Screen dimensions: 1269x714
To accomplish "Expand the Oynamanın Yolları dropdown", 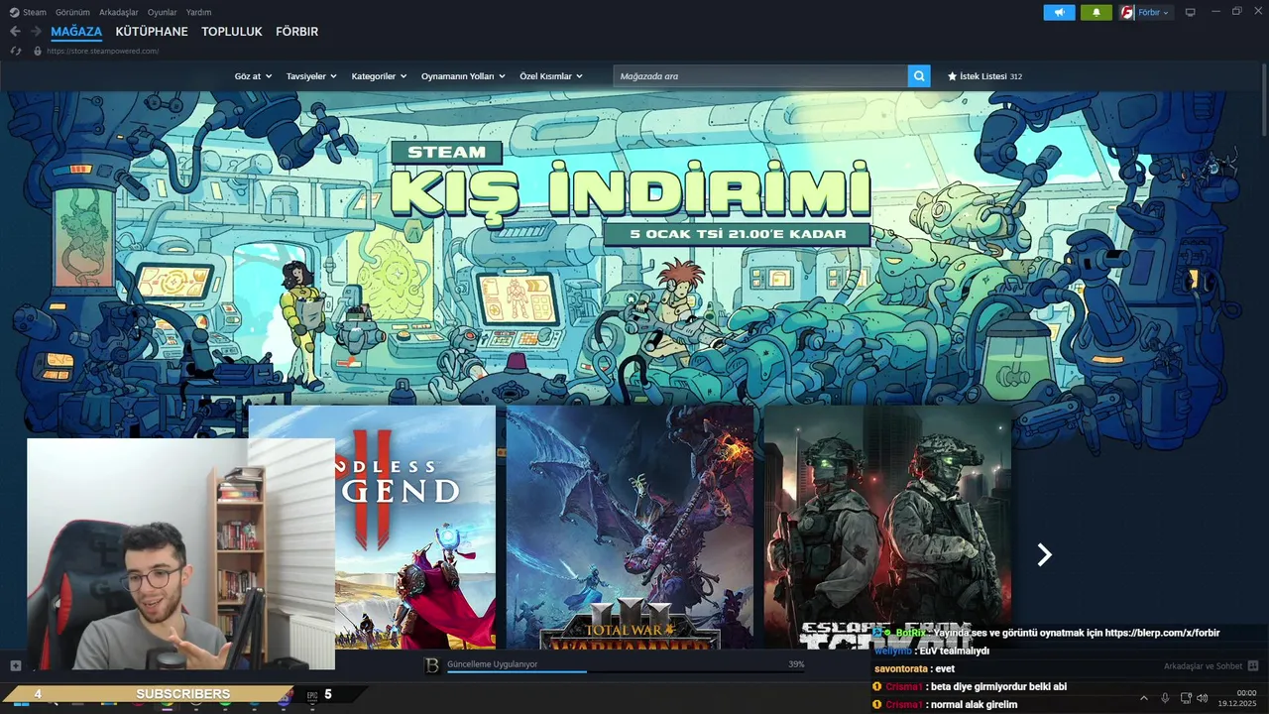I will 463,76.
